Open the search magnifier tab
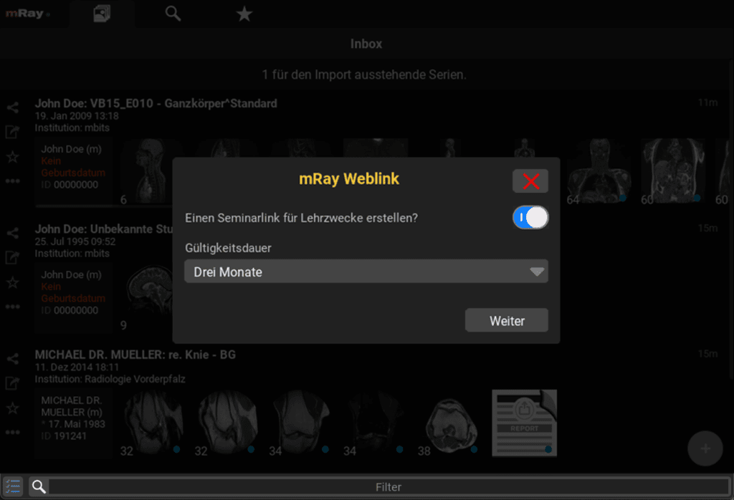 point(173,14)
